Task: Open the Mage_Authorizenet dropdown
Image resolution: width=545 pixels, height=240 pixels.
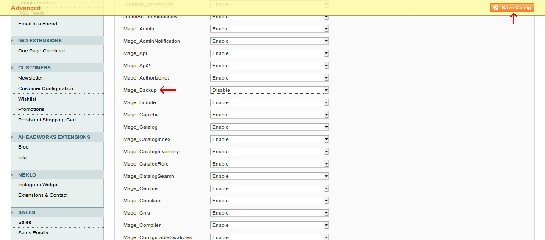Action: click(270, 78)
